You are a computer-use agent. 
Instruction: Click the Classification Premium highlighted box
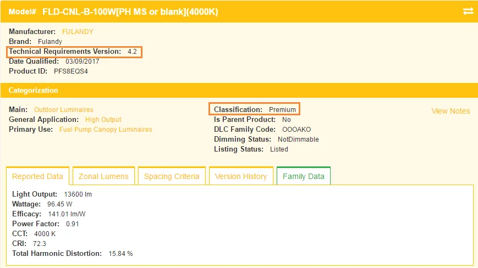[x=254, y=110]
